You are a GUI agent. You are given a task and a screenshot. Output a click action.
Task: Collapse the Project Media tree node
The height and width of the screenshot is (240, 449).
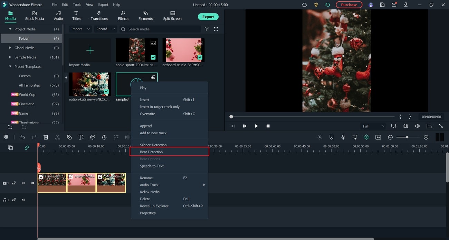pyautogui.click(x=10, y=29)
